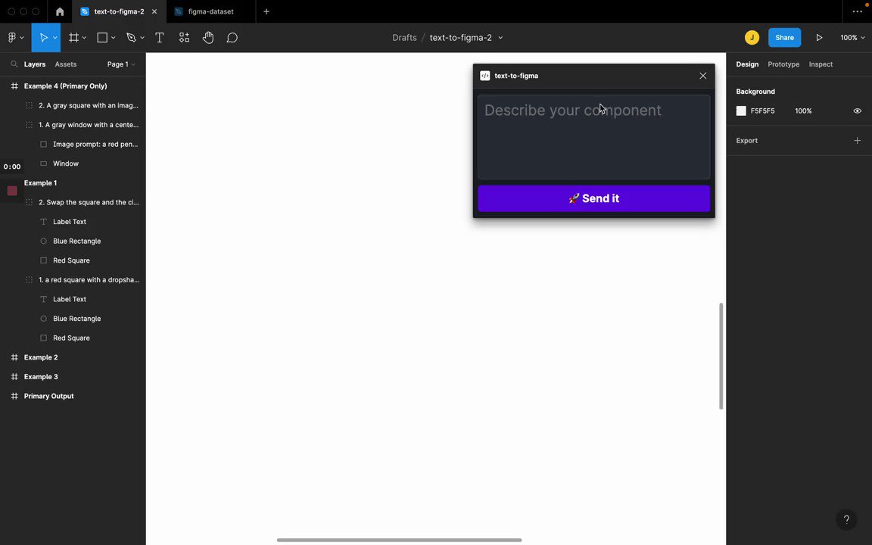
Task: Select the Example 1 frame
Action: (x=73, y=183)
